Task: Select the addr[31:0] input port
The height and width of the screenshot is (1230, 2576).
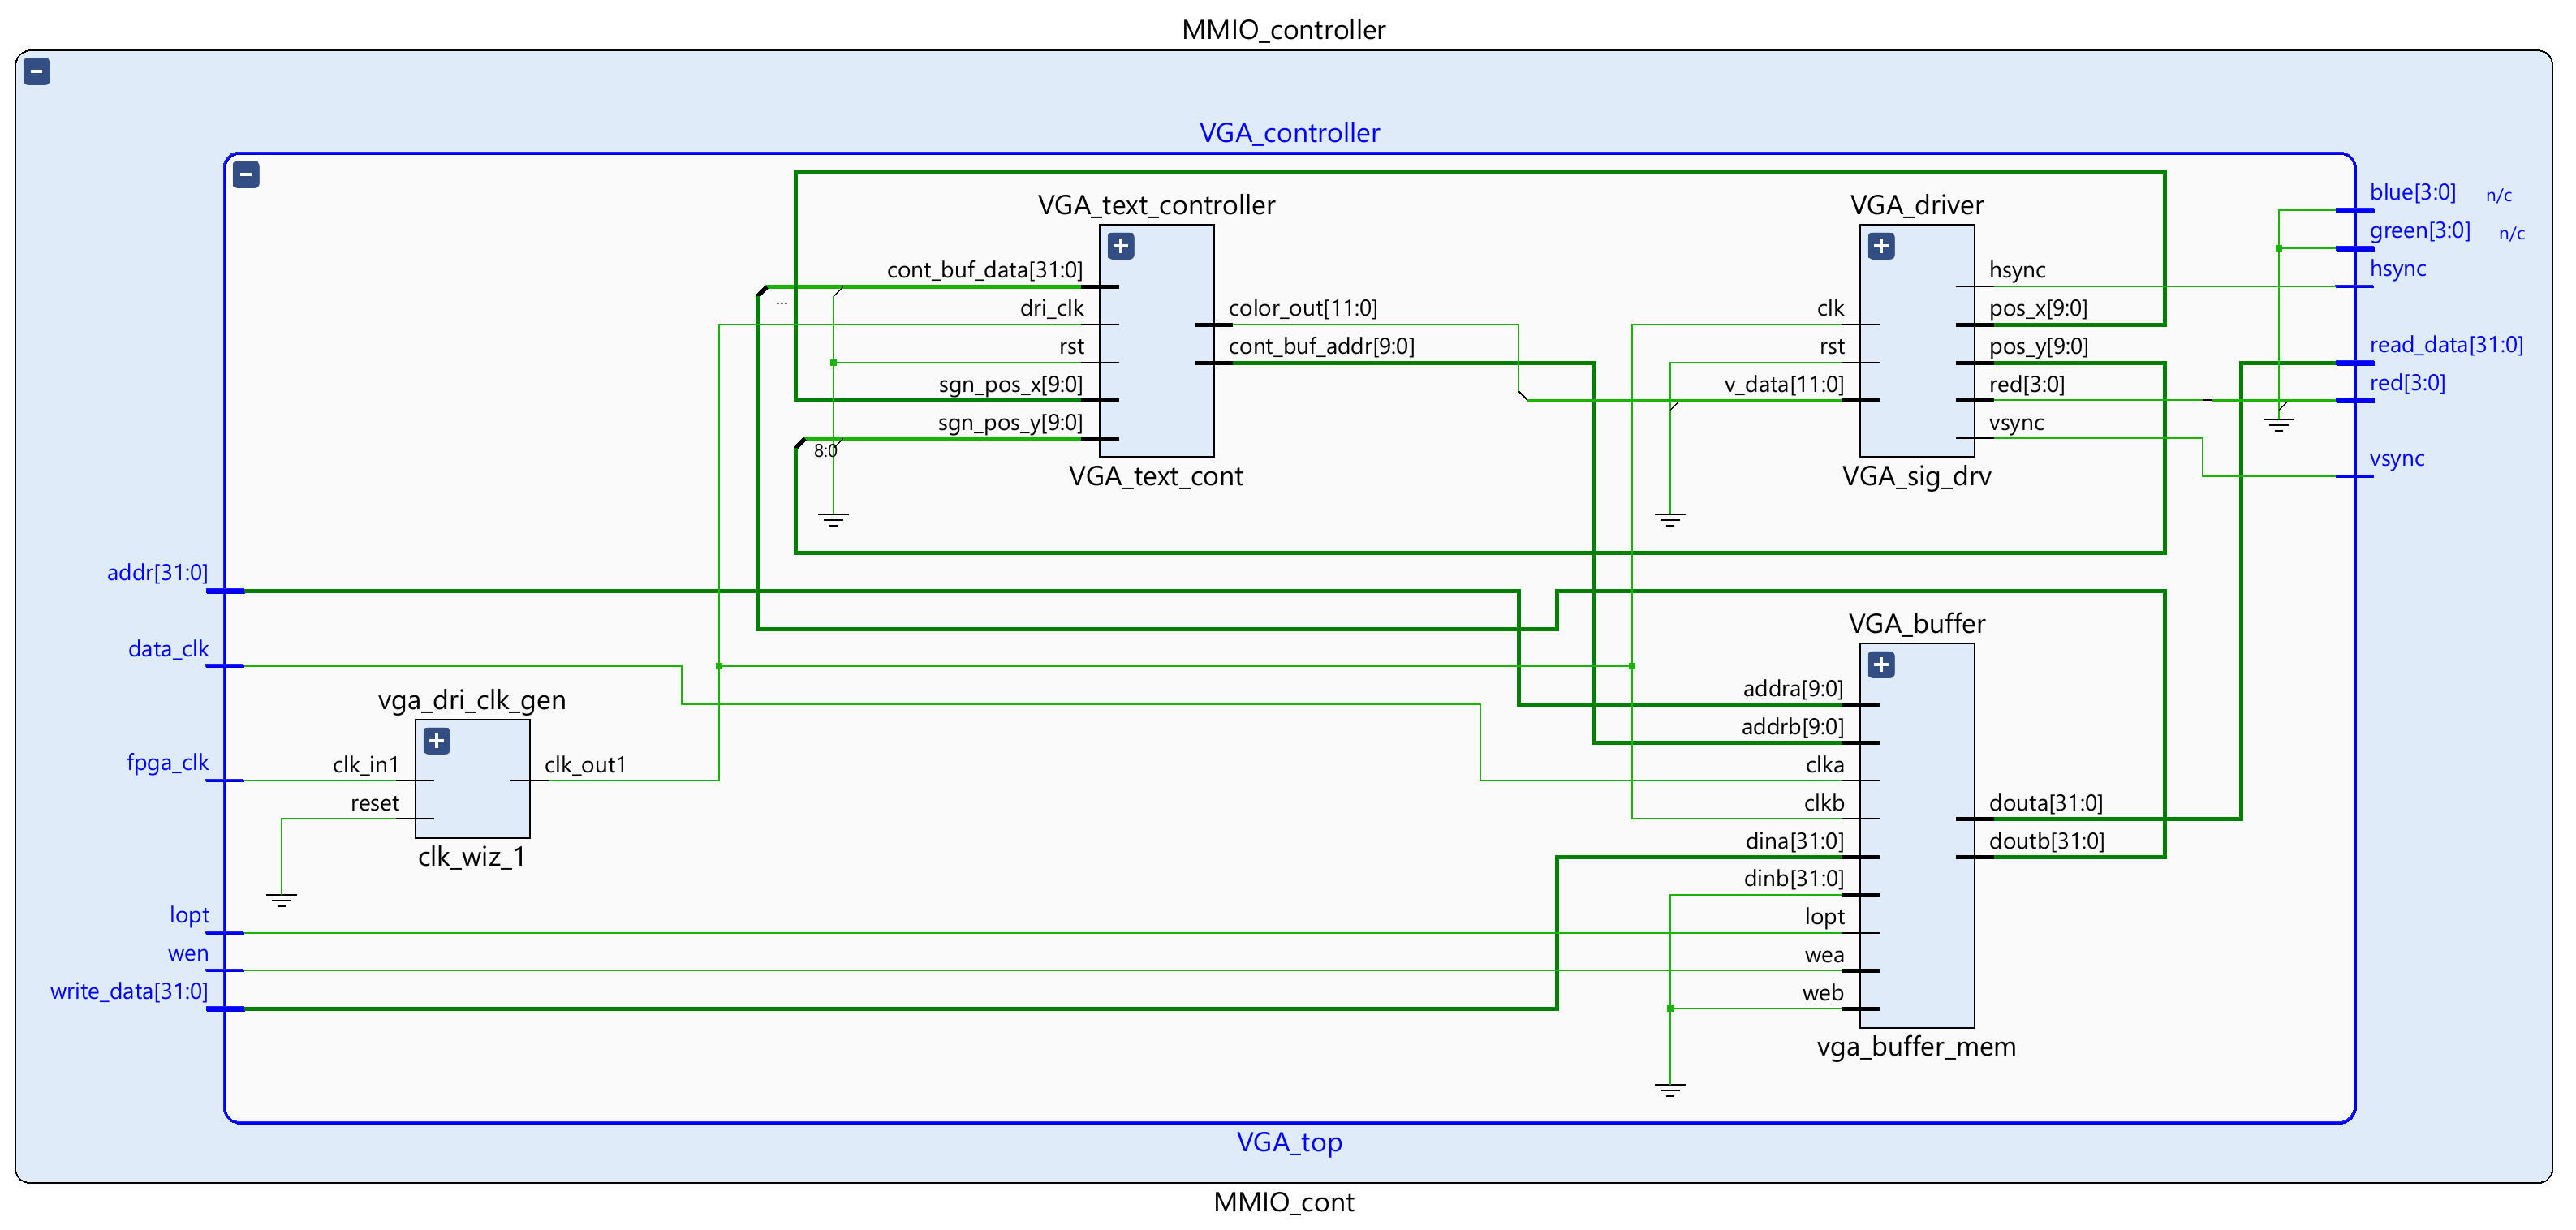Action: coord(158,573)
